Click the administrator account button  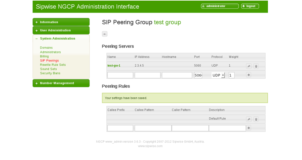pyautogui.click(x=220, y=6)
